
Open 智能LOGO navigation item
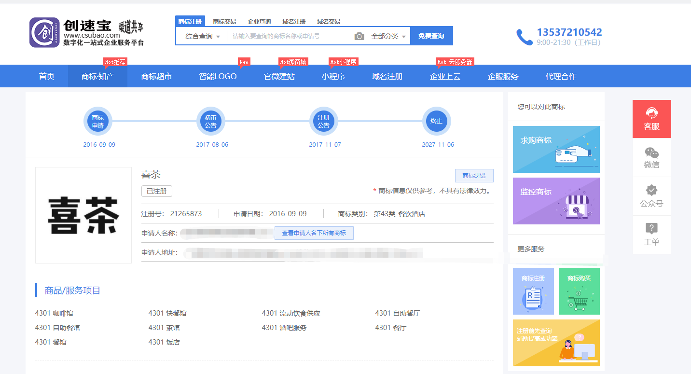(218, 76)
